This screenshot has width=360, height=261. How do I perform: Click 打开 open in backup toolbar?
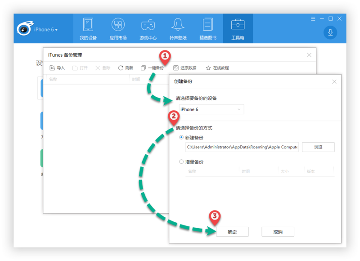(80, 68)
